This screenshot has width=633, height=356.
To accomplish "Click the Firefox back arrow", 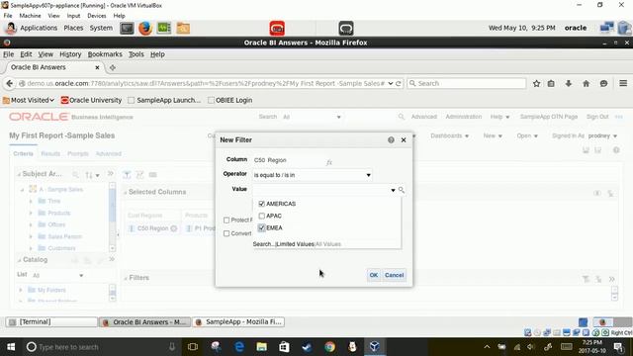I will (9, 83).
